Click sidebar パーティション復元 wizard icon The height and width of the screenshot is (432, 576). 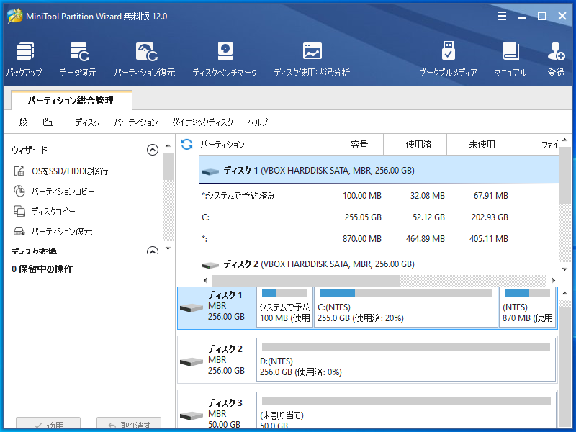[19, 231]
